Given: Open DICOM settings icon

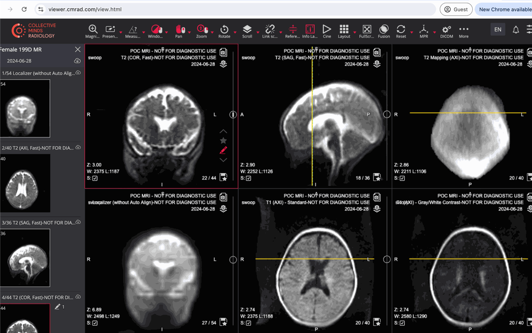Looking at the screenshot, I should (446, 31).
